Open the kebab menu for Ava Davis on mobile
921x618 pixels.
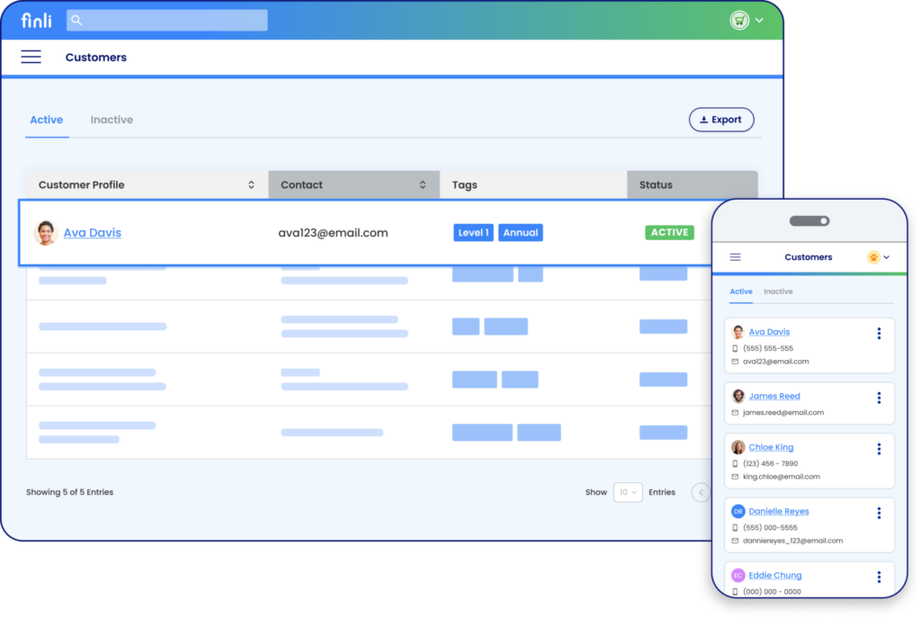point(879,333)
